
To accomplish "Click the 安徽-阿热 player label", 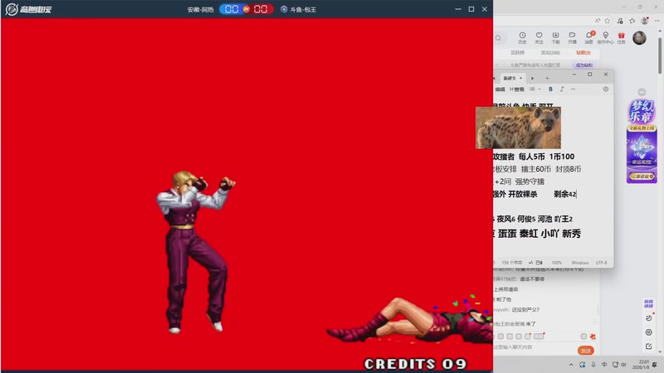I will point(201,9).
